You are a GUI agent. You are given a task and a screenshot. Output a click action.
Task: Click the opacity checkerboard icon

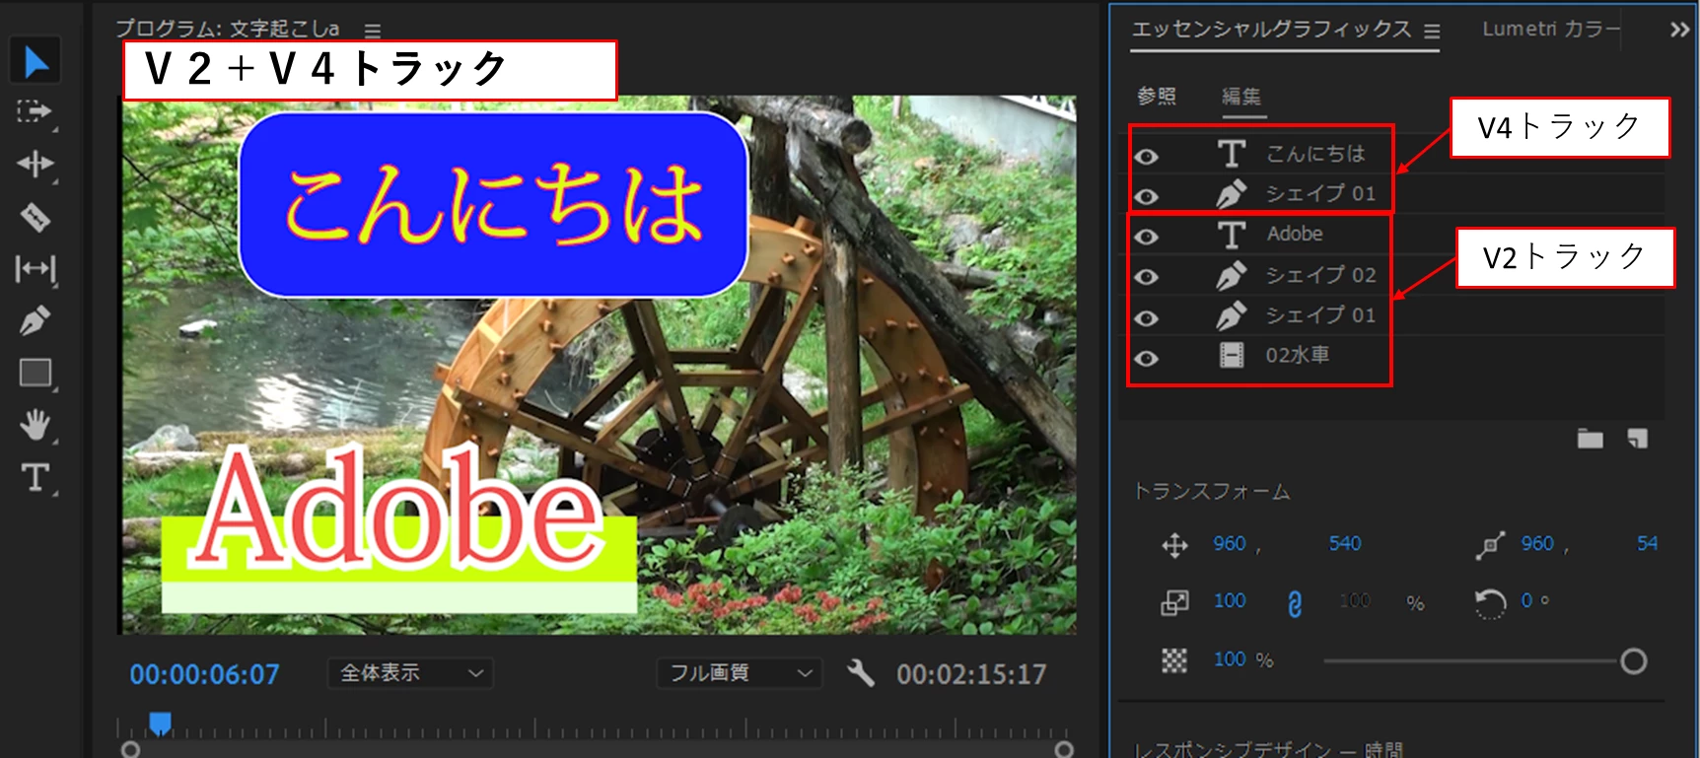tap(1174, 659)
